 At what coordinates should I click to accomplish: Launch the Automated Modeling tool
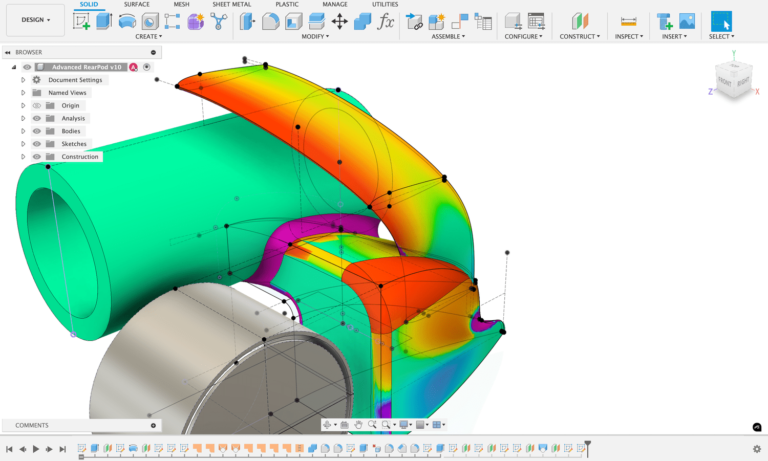pyautogui.click(x=219, y=21)
